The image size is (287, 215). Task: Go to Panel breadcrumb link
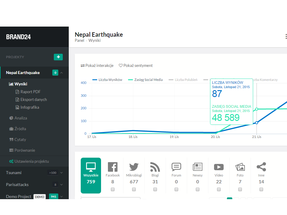[80, 40]
